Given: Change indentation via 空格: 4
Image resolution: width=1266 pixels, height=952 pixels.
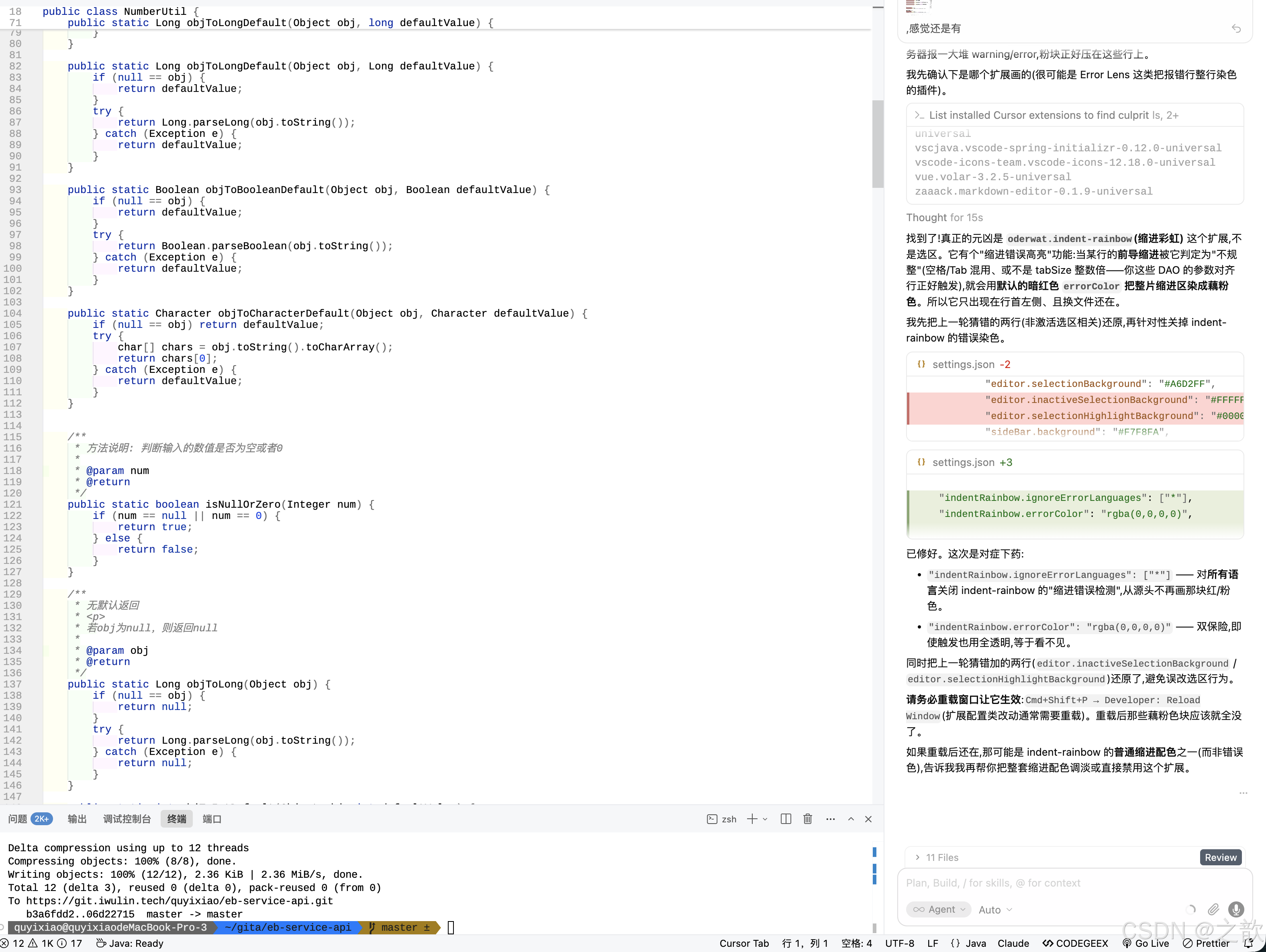Looking at the screenshot, I should coord(856,943).
